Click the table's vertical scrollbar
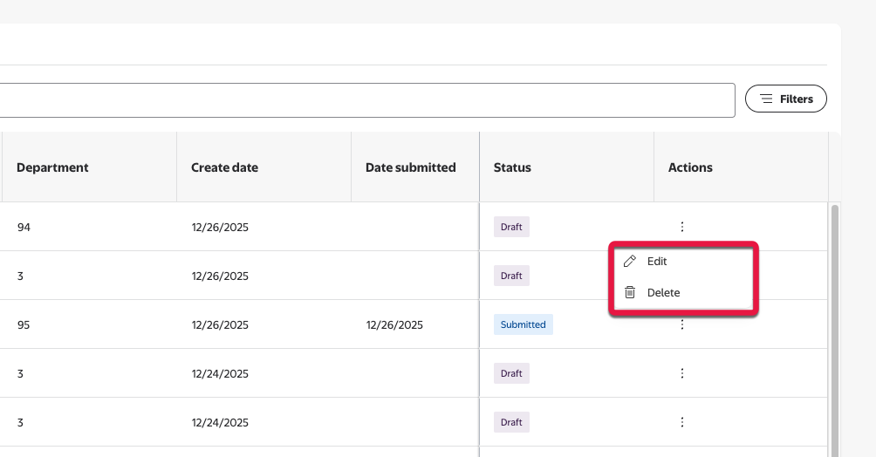876x457 pixels. coord(834,331)
